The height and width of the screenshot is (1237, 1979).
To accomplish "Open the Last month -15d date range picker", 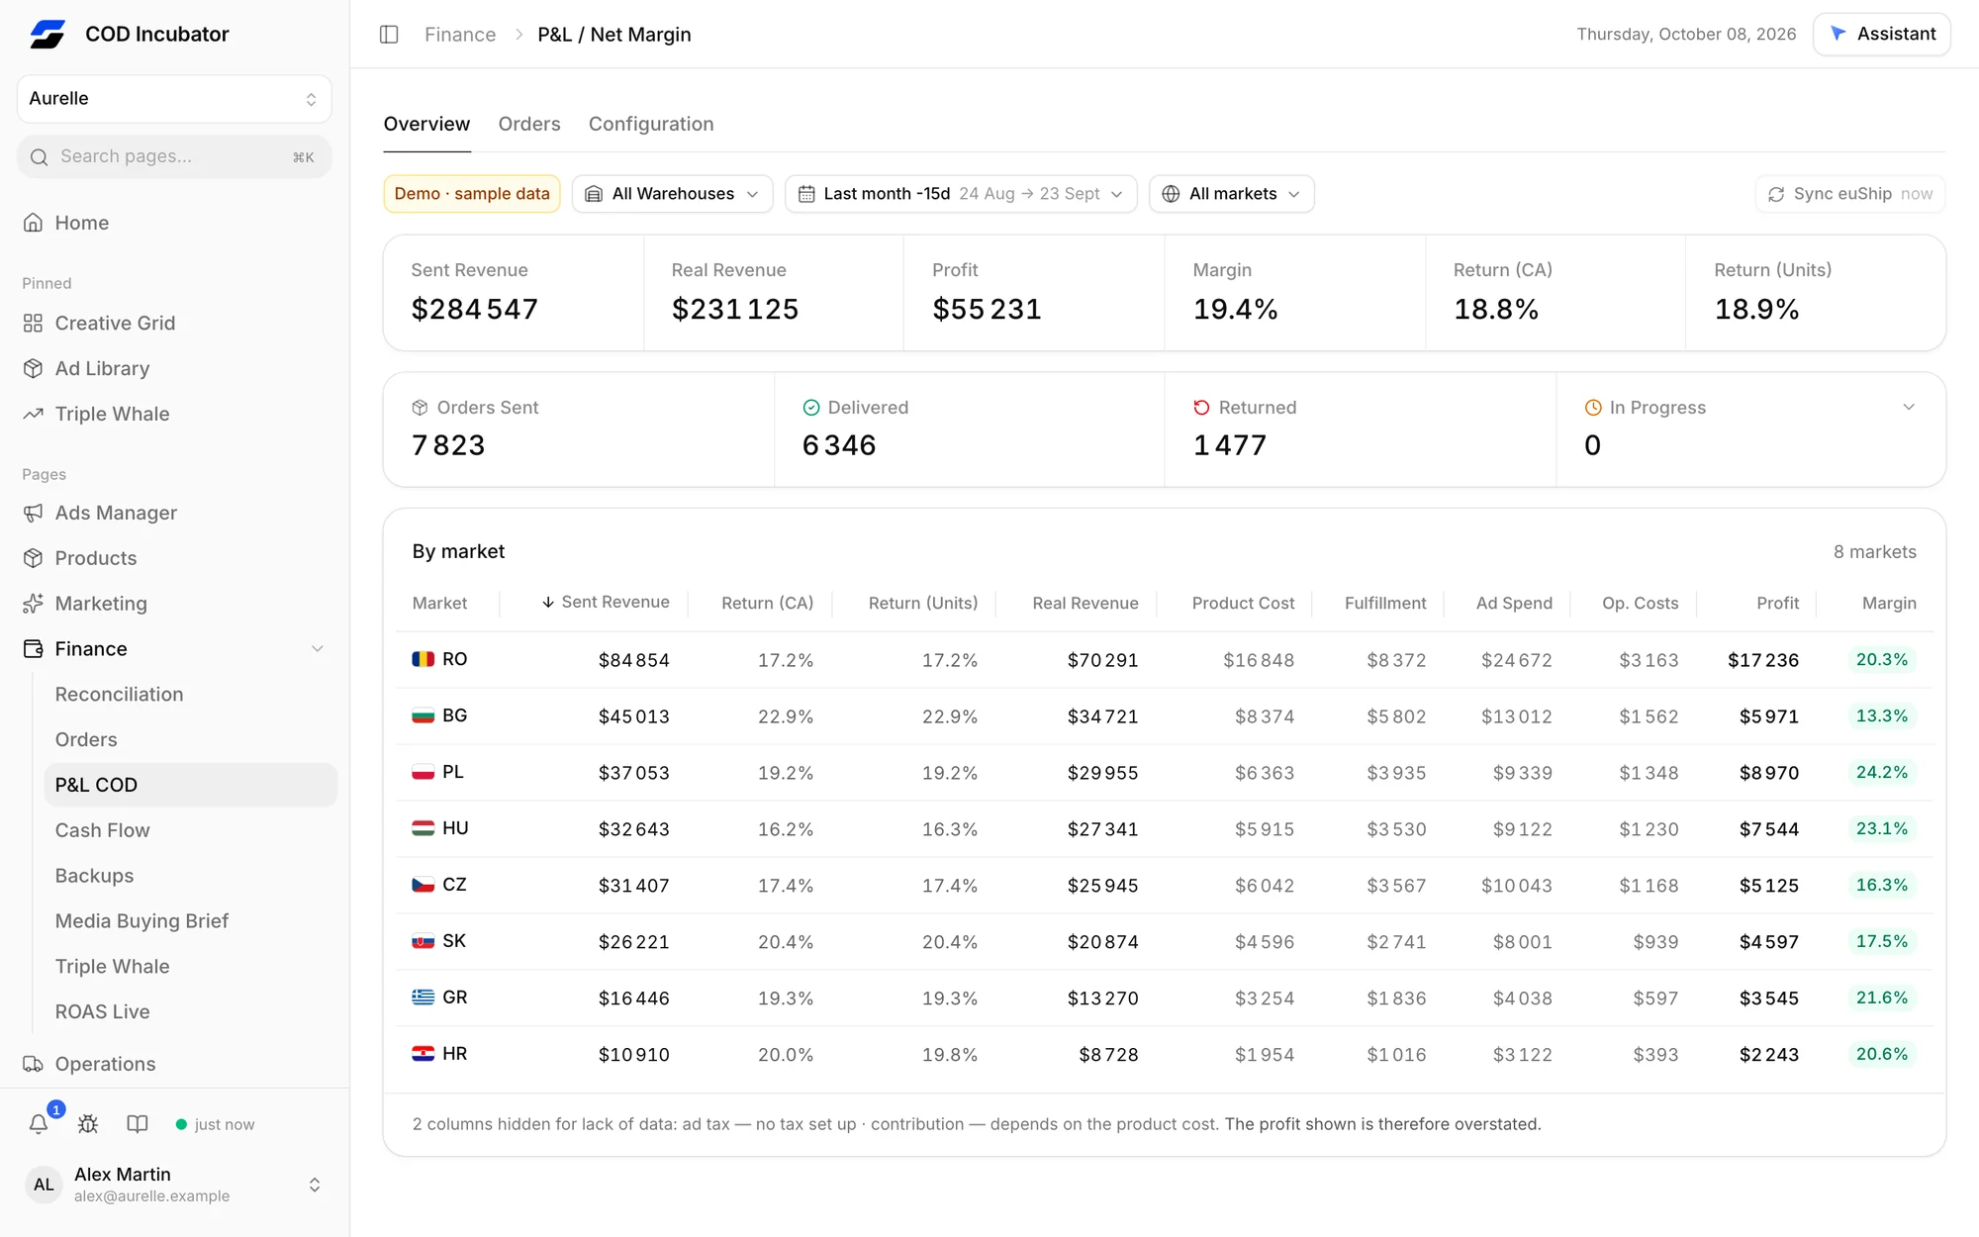I will pyautogui.click(x=961, y=194).
